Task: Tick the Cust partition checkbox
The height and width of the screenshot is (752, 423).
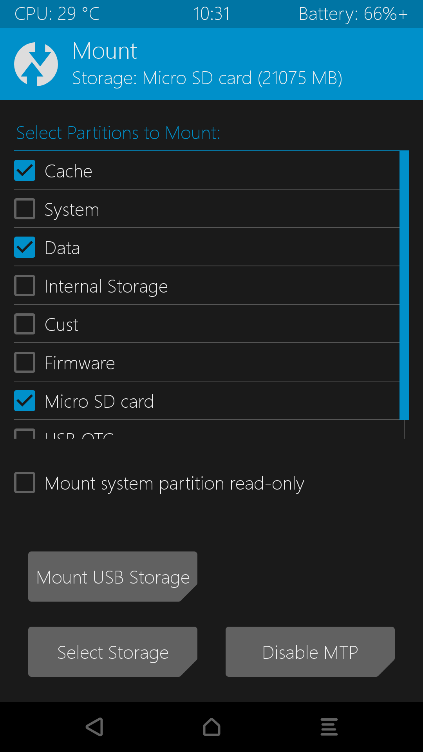Action: [x=25, y=324]
